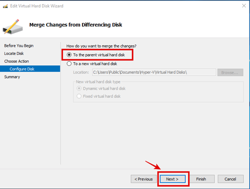Click the Merge Changes from Differencing Disk heading
The height and width of the screenshot is (189, 250).
[75, 24]
